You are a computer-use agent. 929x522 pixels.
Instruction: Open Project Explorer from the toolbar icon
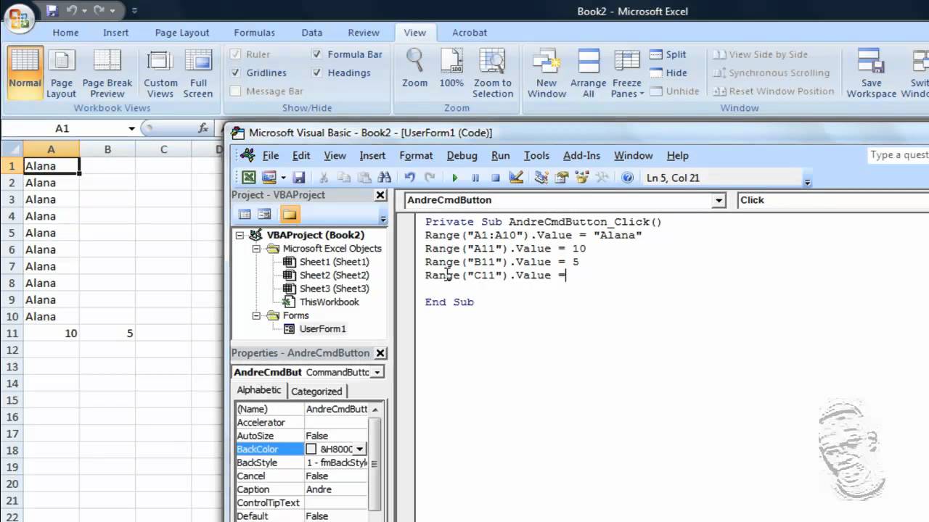click(x=541, y=178)
